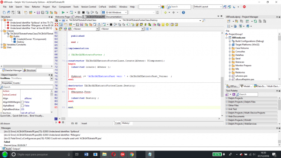Screen dimensions: 281x158
Task: Click the purple Save icon in main toolbar
Action: (x=38, y=12)
